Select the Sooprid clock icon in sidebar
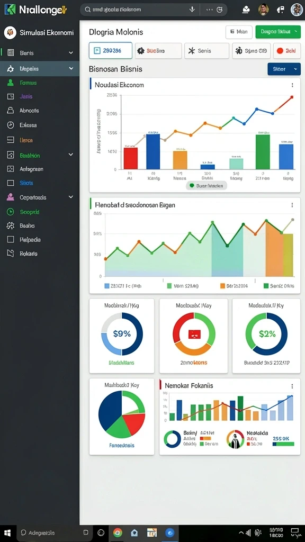305x542 pixels. [11, 212]
